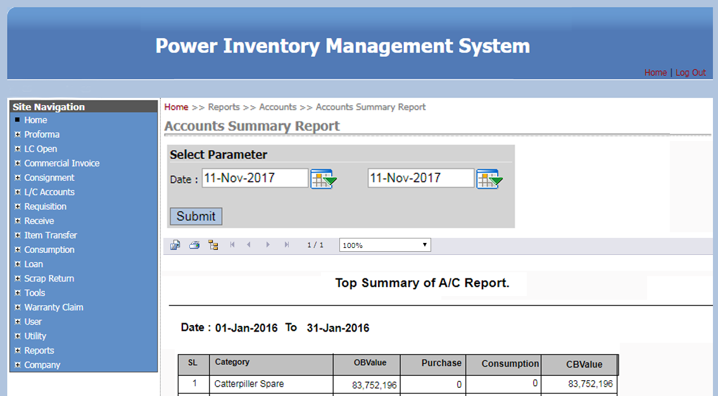Click the print report icon

coord(194,245)
